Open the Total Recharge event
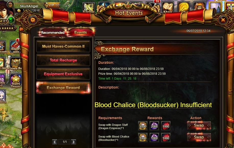Viewport: 234px width, 148px height. tap(63, 60)
